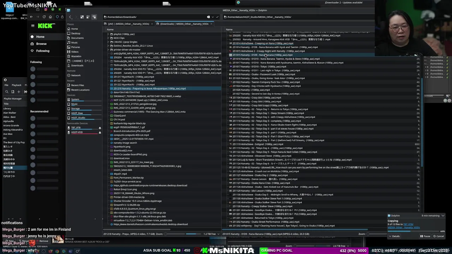
Task: Expand Details of copy job
Action: tap(394, 236)
